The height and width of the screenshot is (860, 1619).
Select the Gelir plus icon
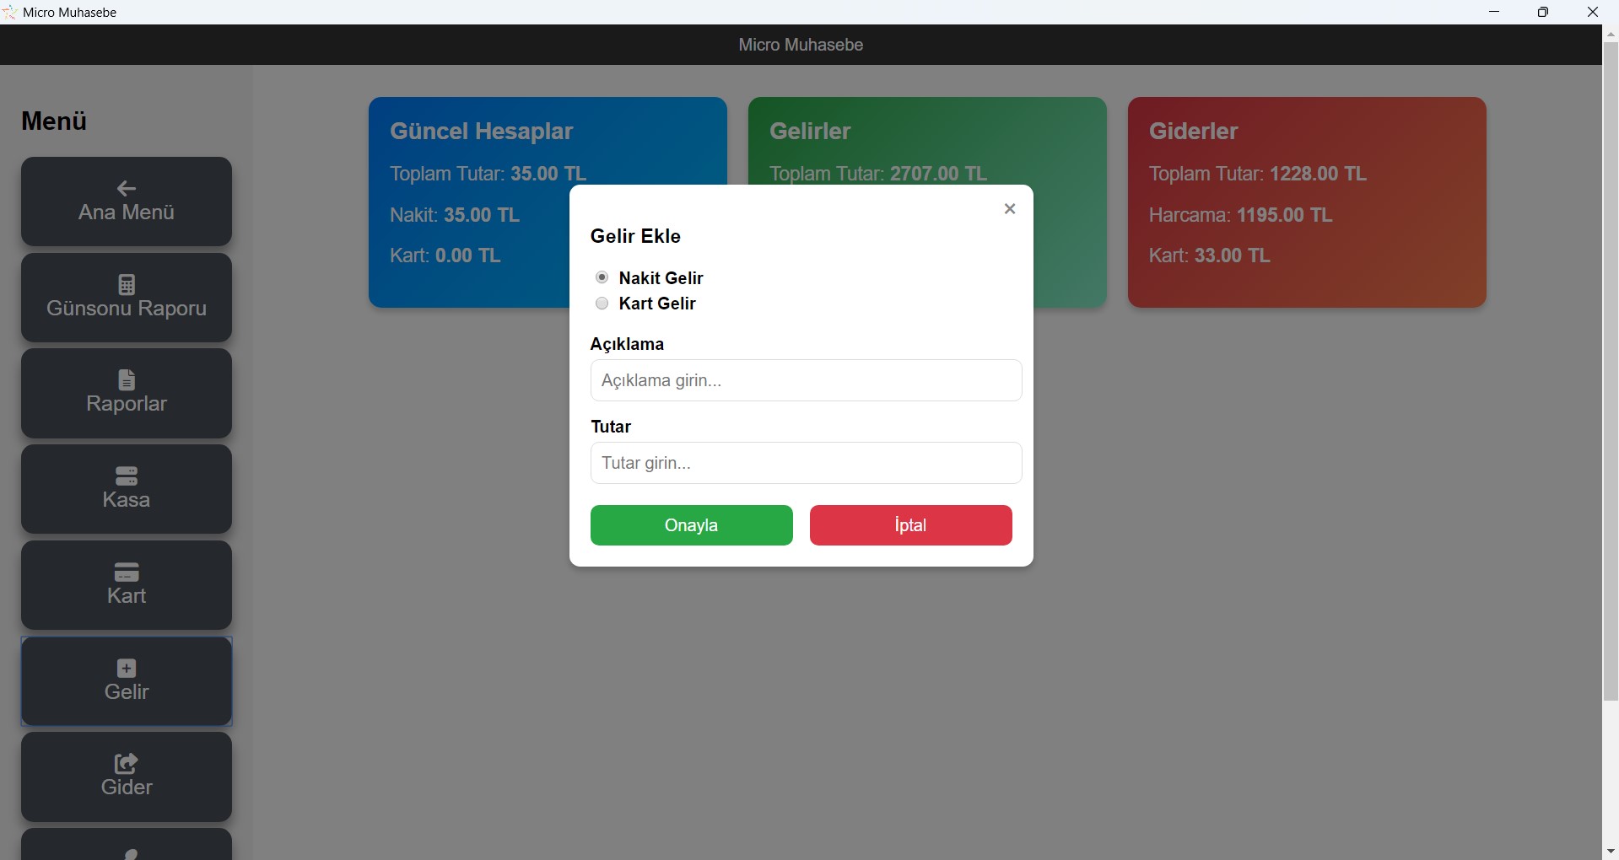point(127,668)
